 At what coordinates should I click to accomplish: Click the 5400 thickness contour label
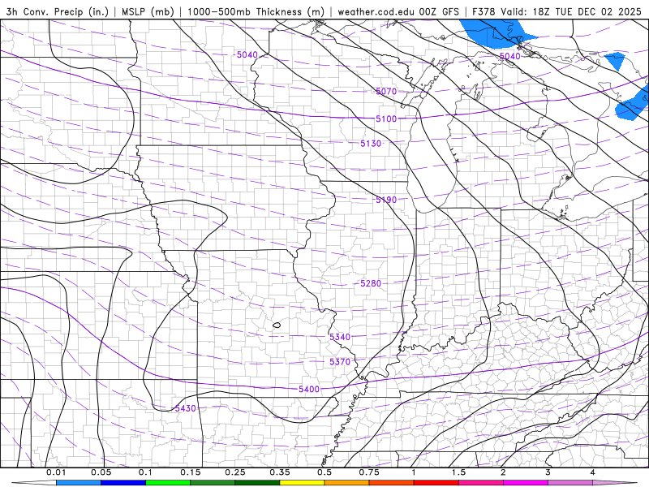pyautogui.click(x=309, y=389)
